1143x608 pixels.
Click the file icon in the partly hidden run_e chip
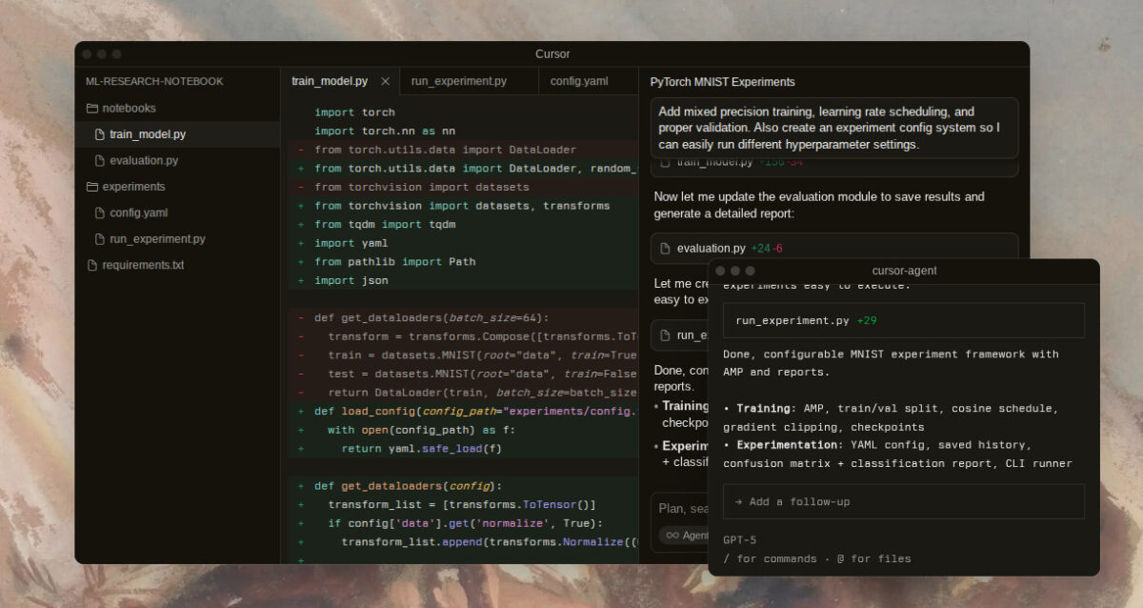click(666, 335)
